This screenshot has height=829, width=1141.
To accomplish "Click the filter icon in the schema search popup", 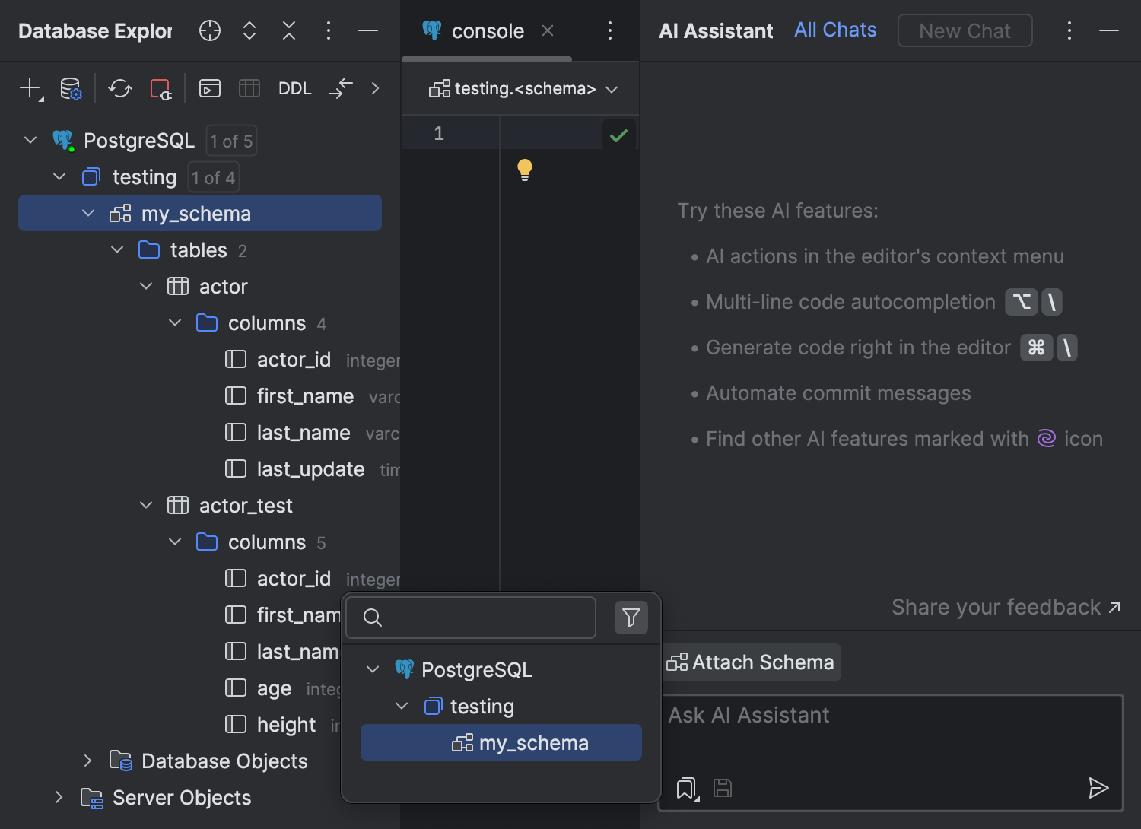I will [x=631, y=618].
